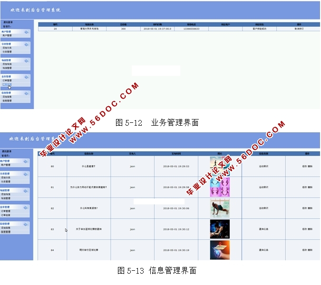Open 添加场馆 in Figure 5-12 sidebar
This screenshot has height=285, width=321.
pyautogui.click(x=7, y=64)
